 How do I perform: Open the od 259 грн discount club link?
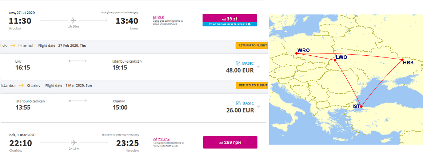coord(161,139)
